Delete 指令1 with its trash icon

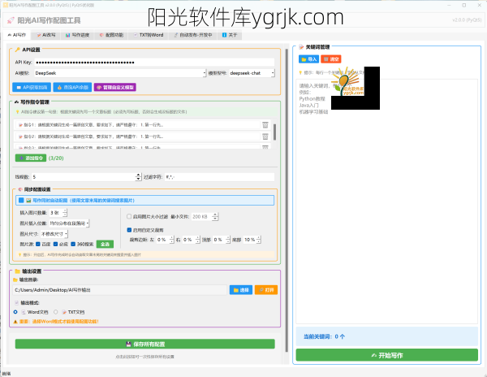(265, 124)
